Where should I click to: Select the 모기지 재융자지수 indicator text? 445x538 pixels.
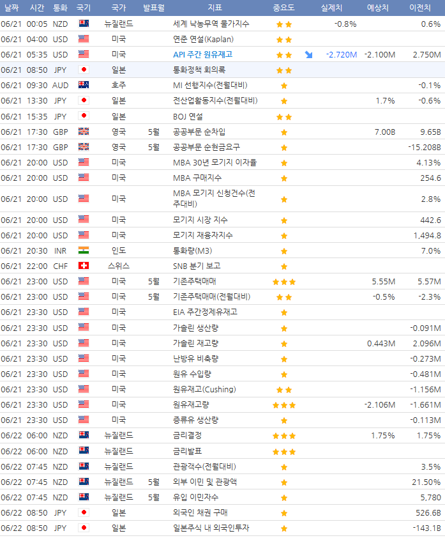tap(203, 235)
